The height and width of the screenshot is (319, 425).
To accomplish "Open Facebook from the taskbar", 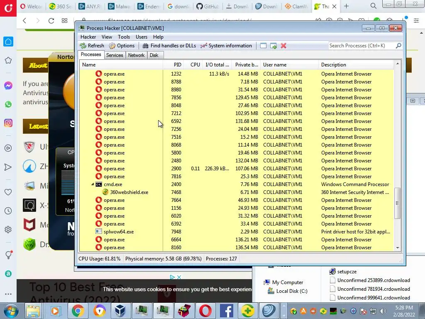I will pos(226,311).
